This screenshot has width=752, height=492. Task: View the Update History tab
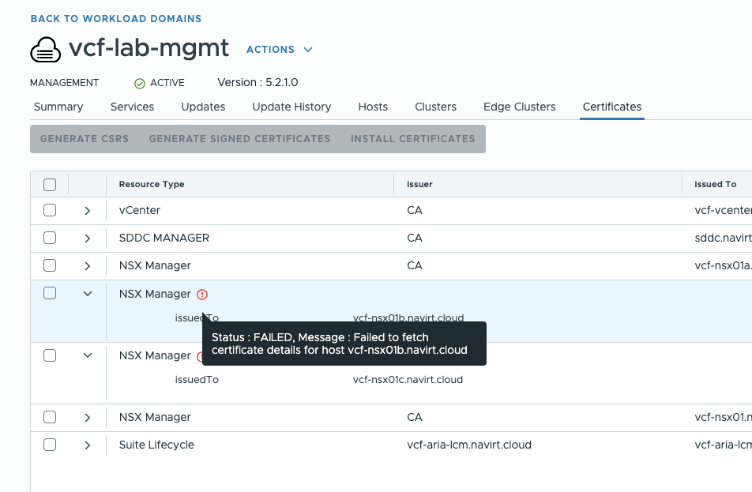[291, 107]
